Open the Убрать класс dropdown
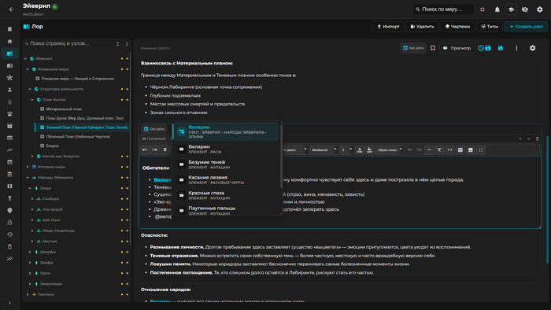The height and width of the screenshot is (310, 551). point(390,150)
